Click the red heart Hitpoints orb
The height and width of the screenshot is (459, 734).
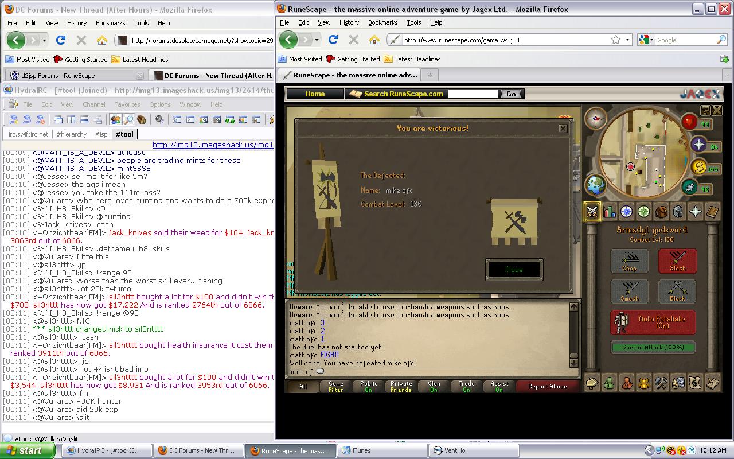(689, 122)
